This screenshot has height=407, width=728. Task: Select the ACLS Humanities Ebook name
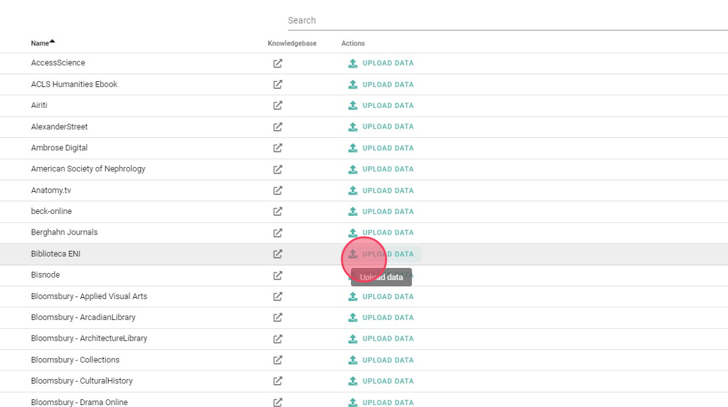click(x=74, y=84)
